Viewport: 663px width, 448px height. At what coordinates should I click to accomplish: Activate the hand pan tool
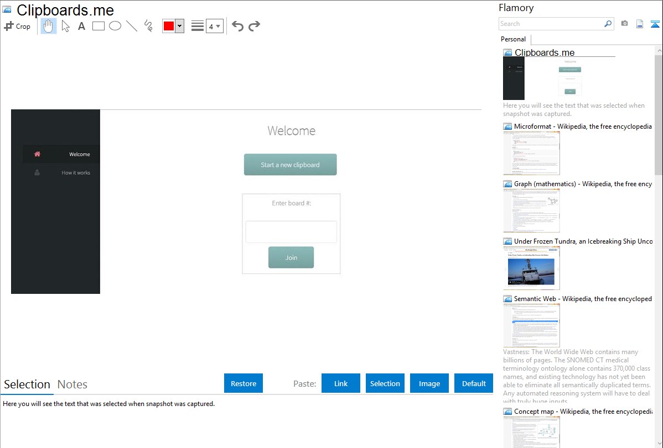point(48,26)
